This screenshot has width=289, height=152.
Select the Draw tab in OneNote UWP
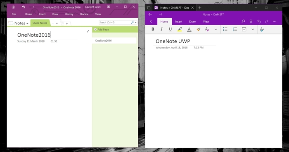[192, 21]
